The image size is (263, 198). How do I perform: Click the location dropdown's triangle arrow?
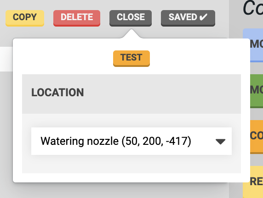tap(220, 142)
